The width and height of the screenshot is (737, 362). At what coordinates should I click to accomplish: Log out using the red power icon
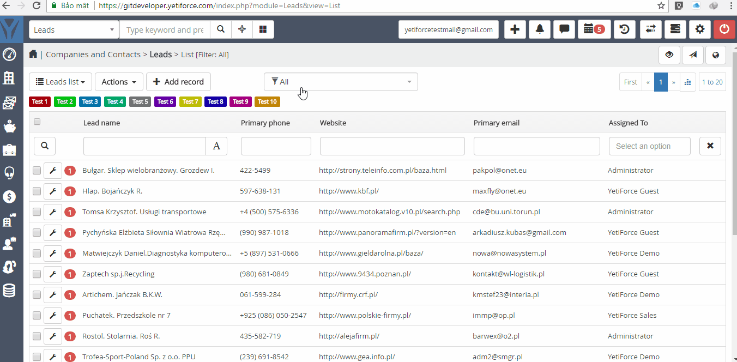tap(724, 29)
